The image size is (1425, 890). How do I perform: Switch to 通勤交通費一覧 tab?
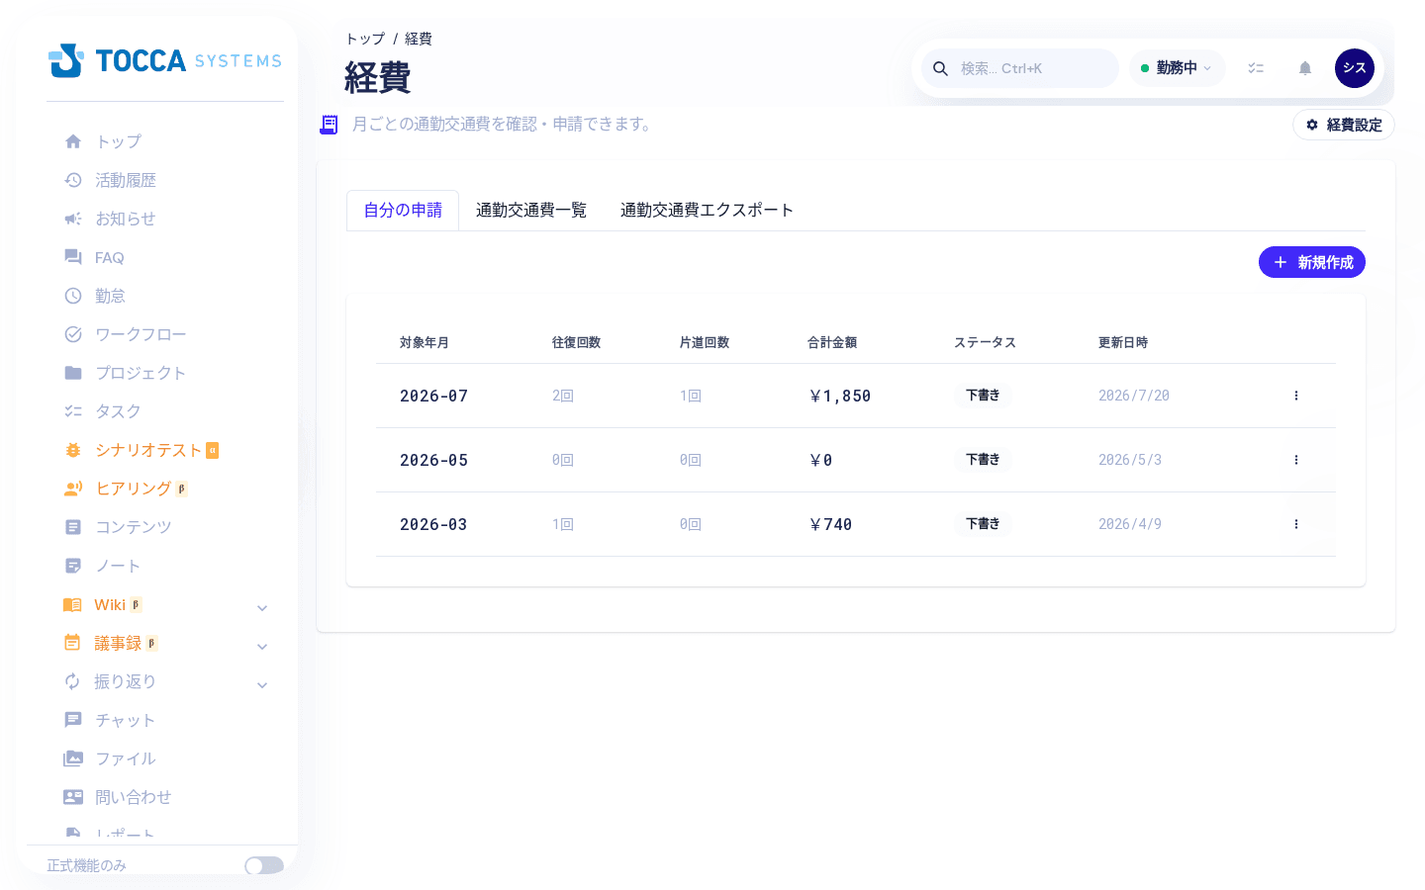(531, 210)
